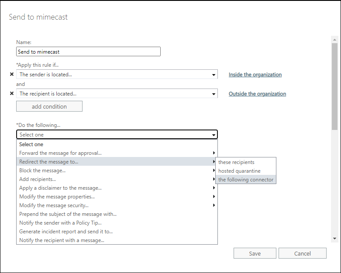Choose these recipients from submenu

coord(236,162)
